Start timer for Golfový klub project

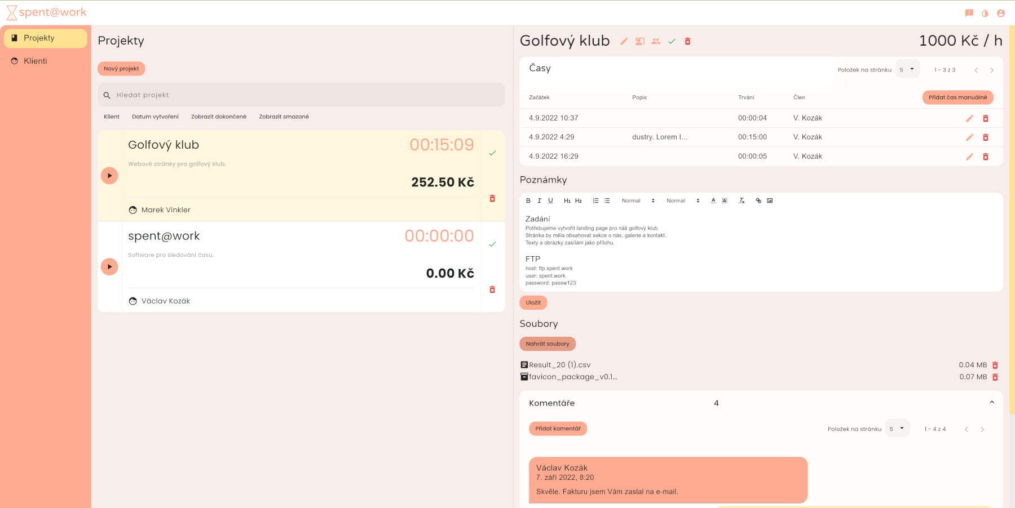pyautogui.click(x=109, y=176)
